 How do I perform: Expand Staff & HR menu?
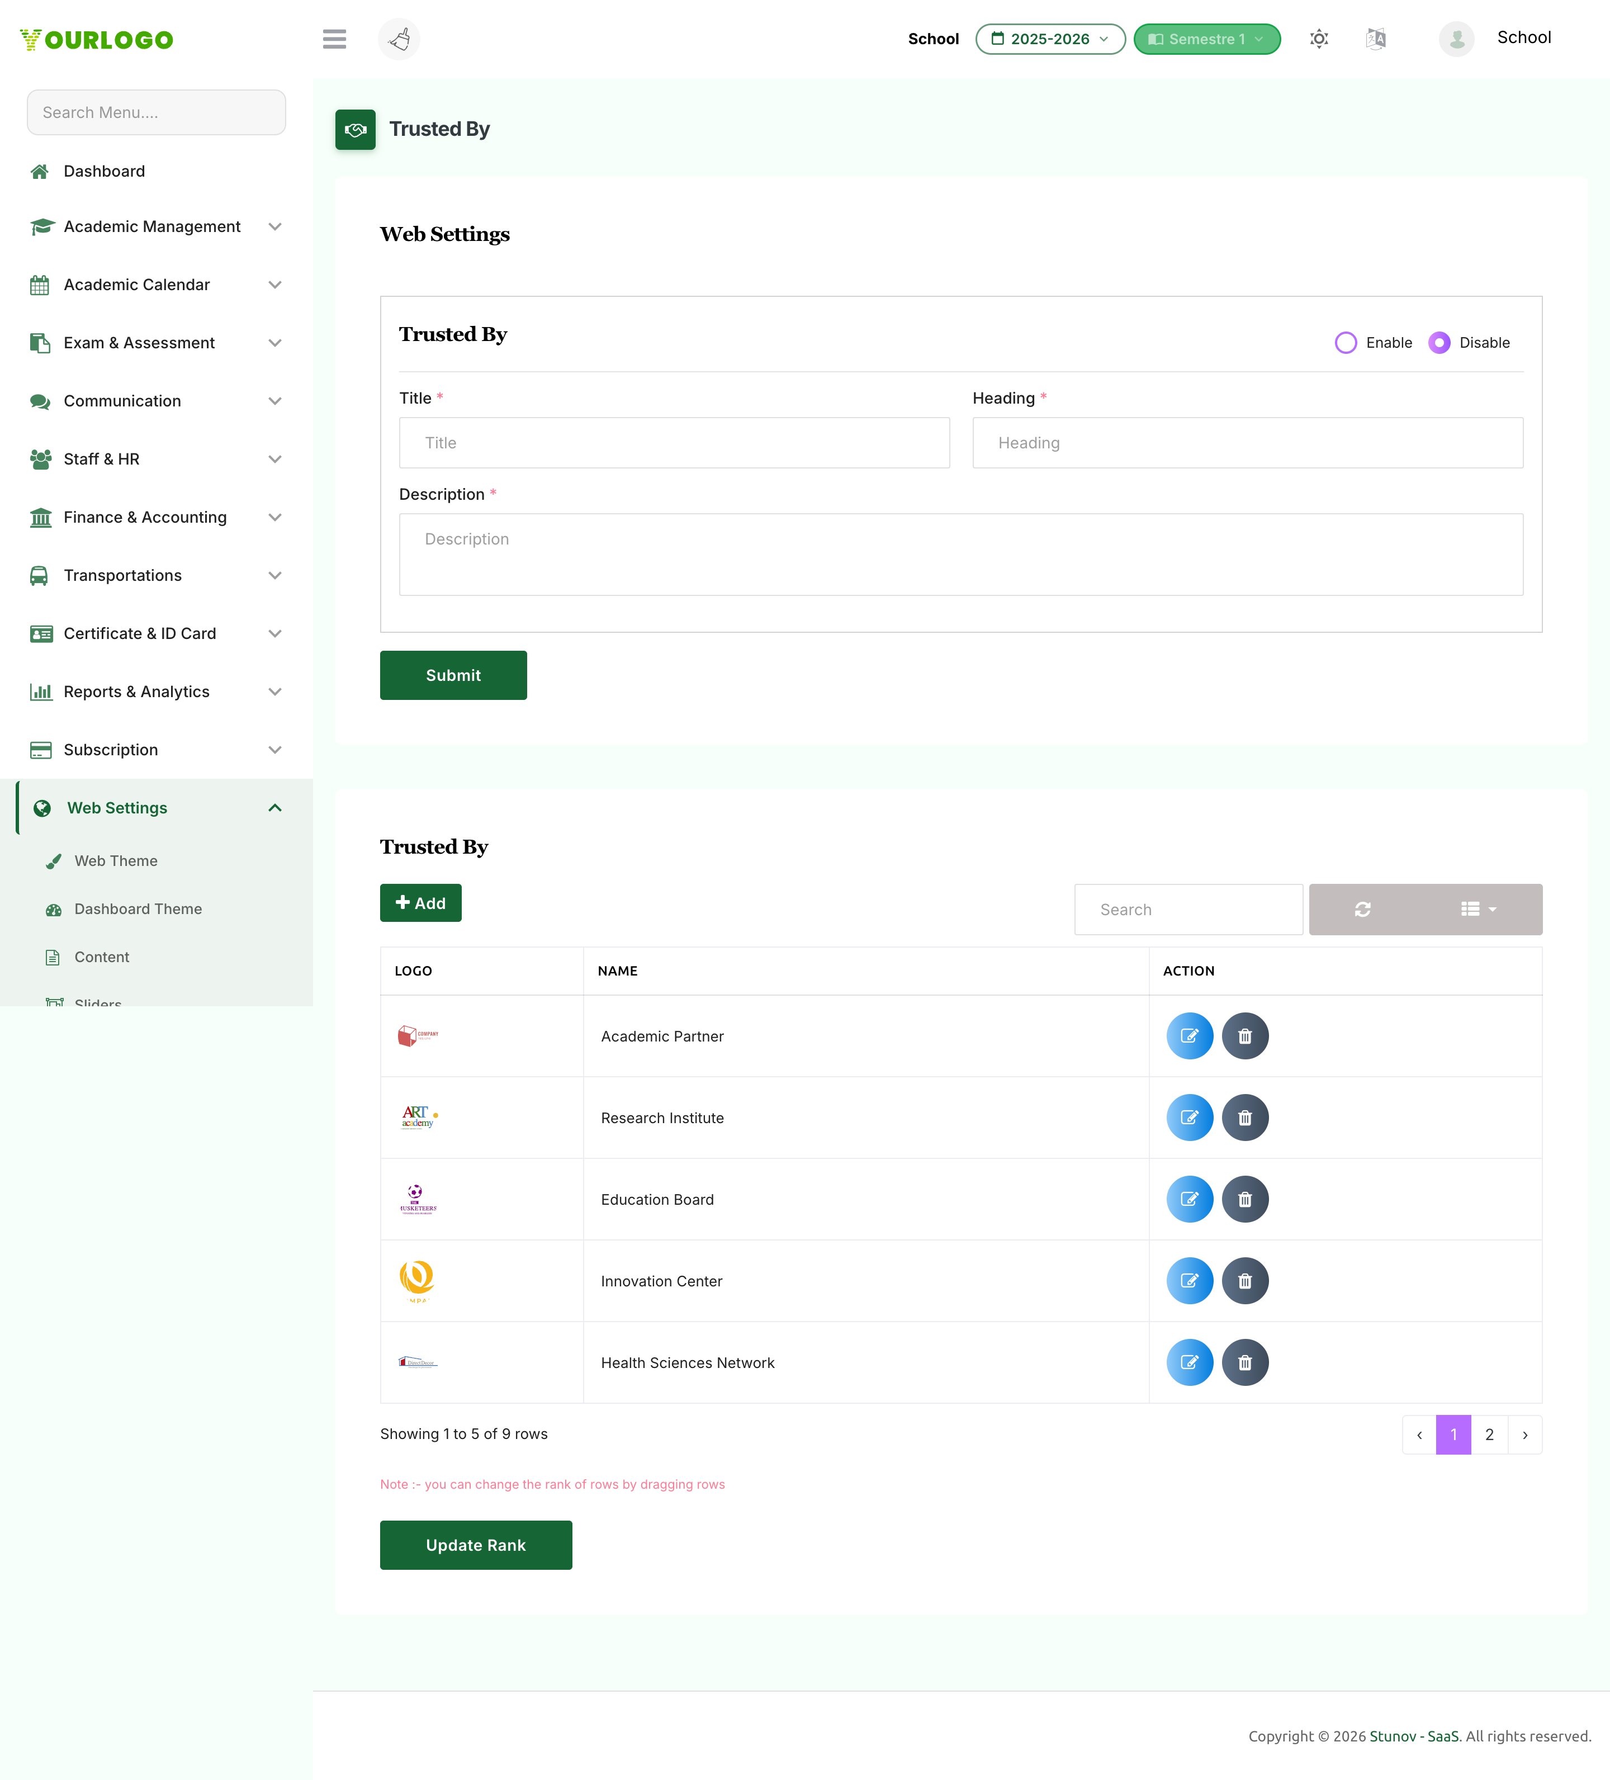(156, 459)
